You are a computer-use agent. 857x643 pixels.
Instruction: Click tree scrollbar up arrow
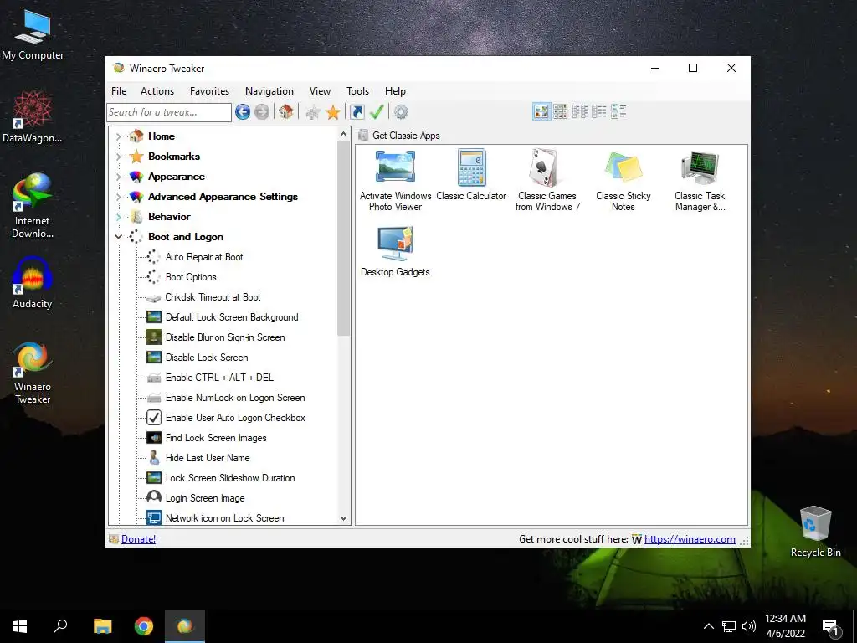(343, 135)
